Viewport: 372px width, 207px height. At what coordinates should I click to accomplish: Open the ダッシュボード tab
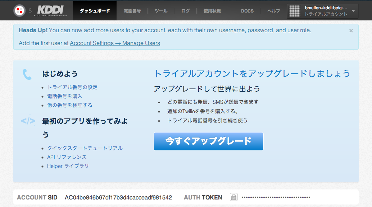click(95, 11)
